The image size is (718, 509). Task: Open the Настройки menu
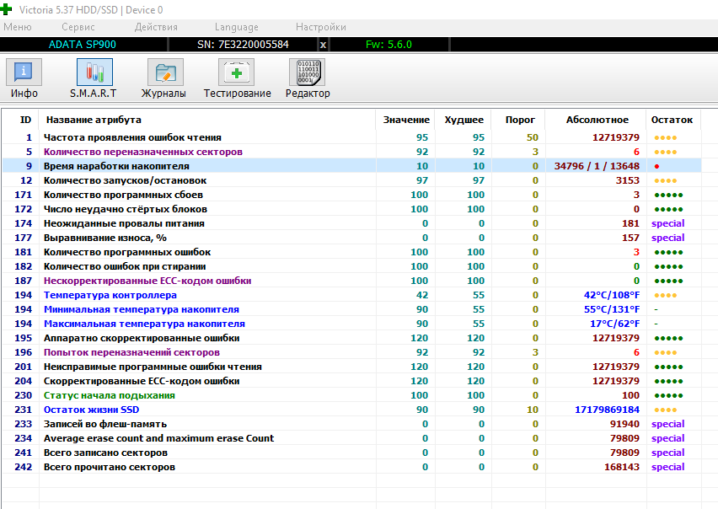pos(320,27)
